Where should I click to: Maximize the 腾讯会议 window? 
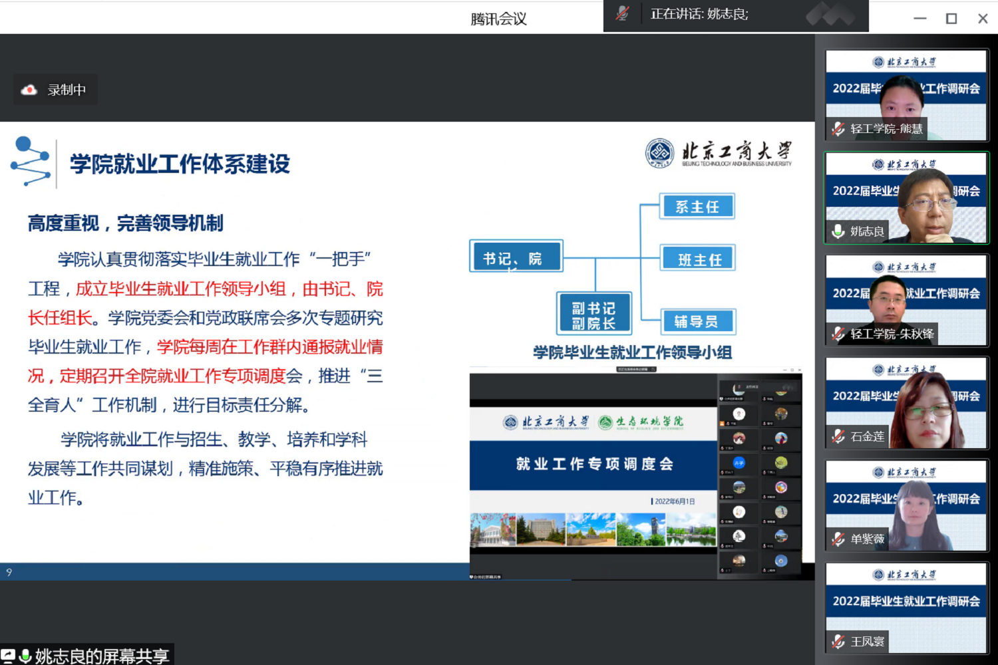click(951, 19)
